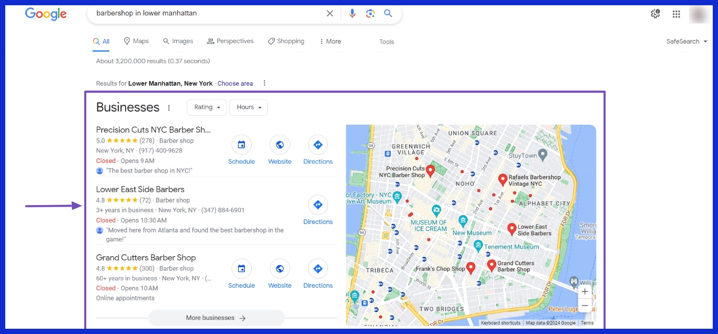Click the More businesses button

216,318
